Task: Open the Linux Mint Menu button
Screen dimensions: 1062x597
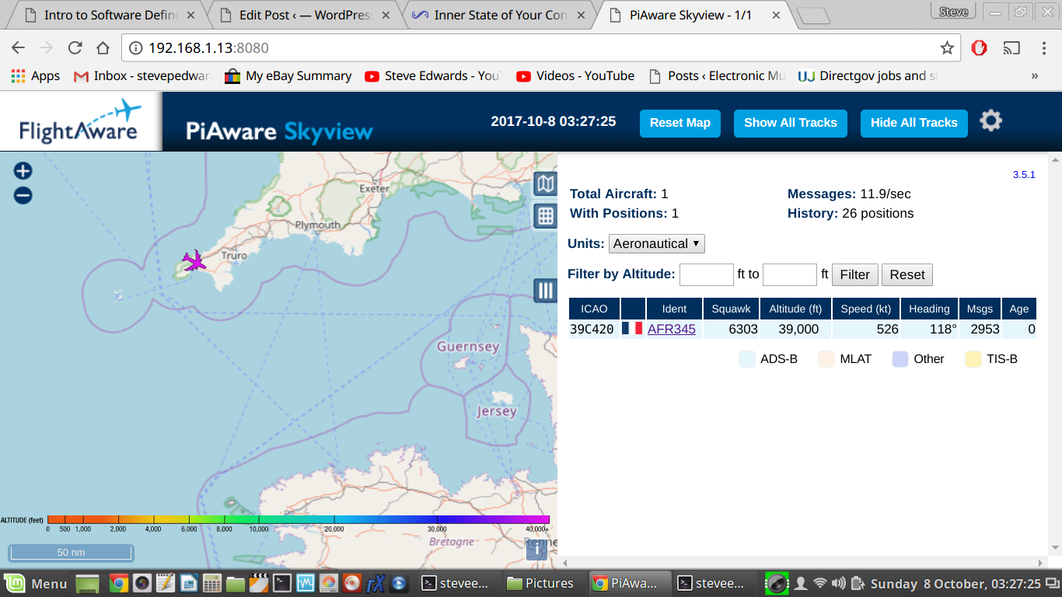Action: tap(37, 583)
